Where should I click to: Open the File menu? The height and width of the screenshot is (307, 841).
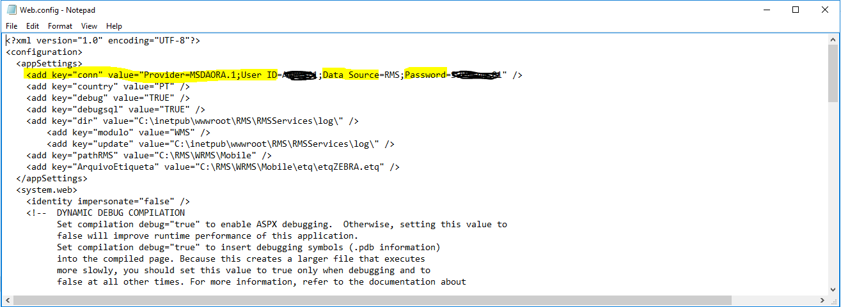point(12,26)
